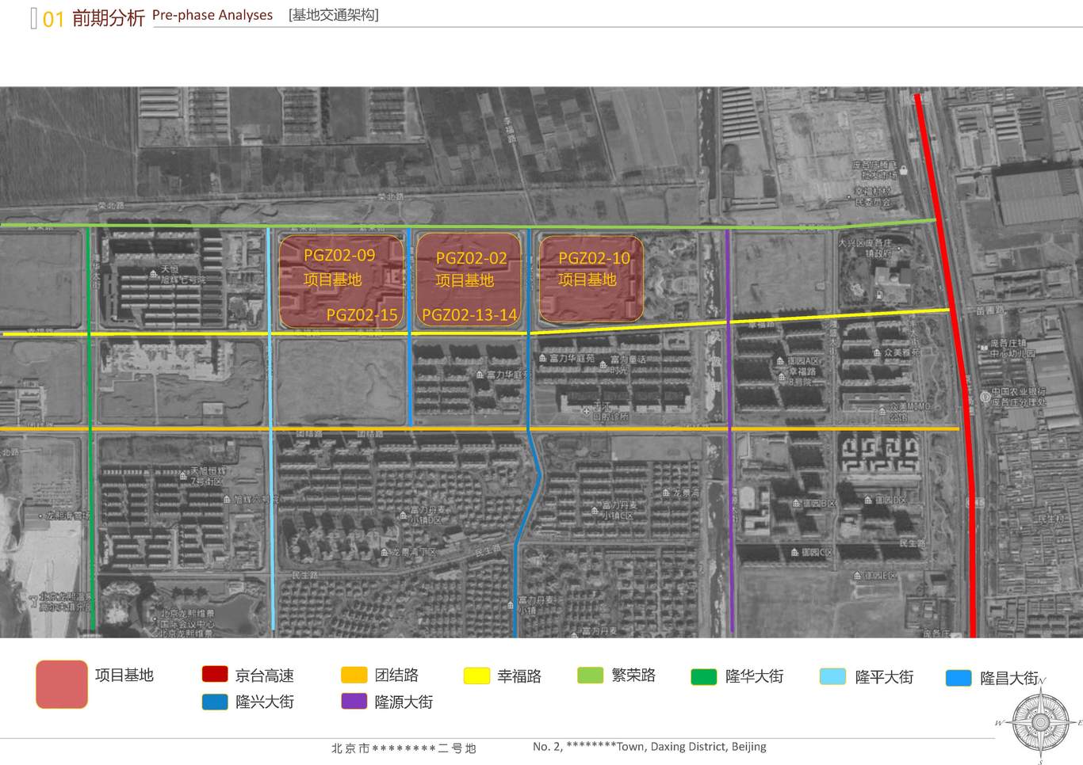Select the PGZ02-02 project site block

[x=469, y=279]
